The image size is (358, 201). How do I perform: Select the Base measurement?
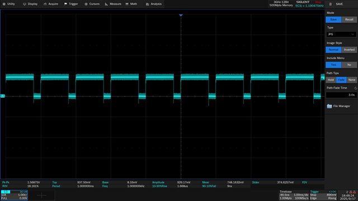pyautogui.click(x=105, y=183)
